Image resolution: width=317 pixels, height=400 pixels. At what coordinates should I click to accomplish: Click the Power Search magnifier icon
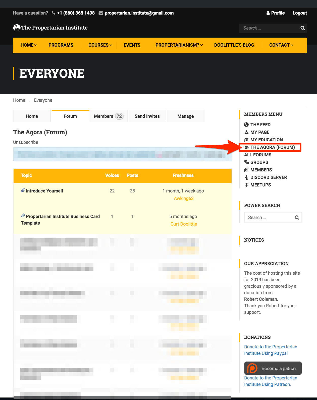(297, 218)
